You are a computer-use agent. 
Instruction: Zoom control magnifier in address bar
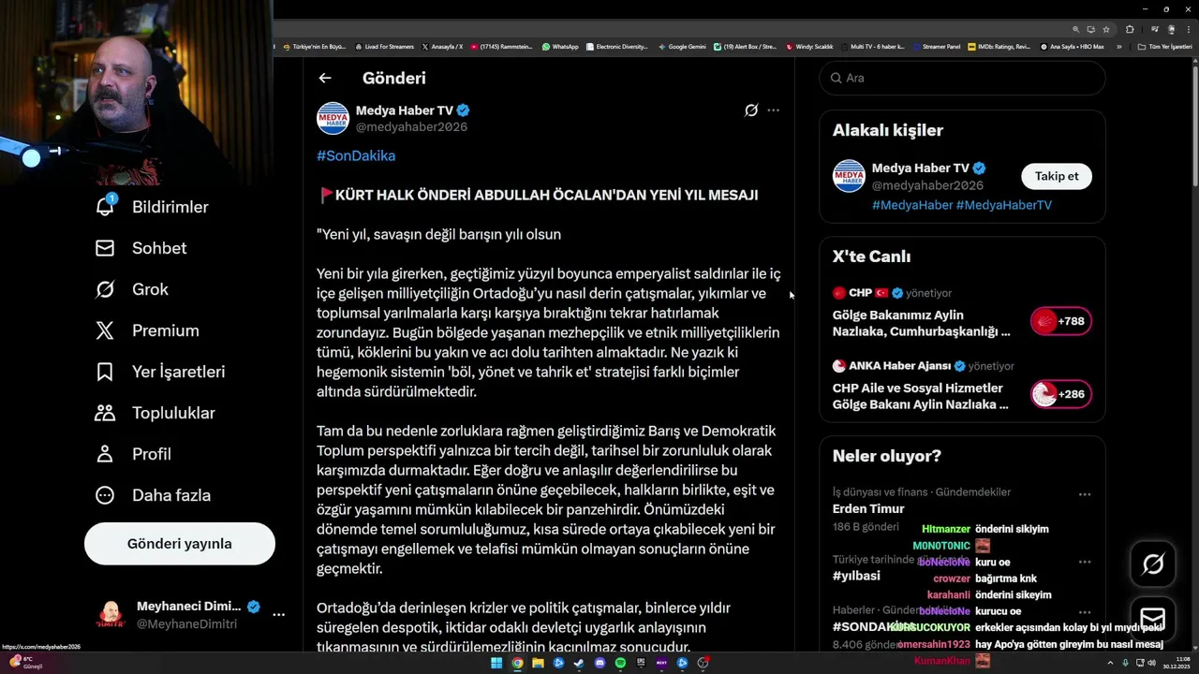[x=1076, y=29]
